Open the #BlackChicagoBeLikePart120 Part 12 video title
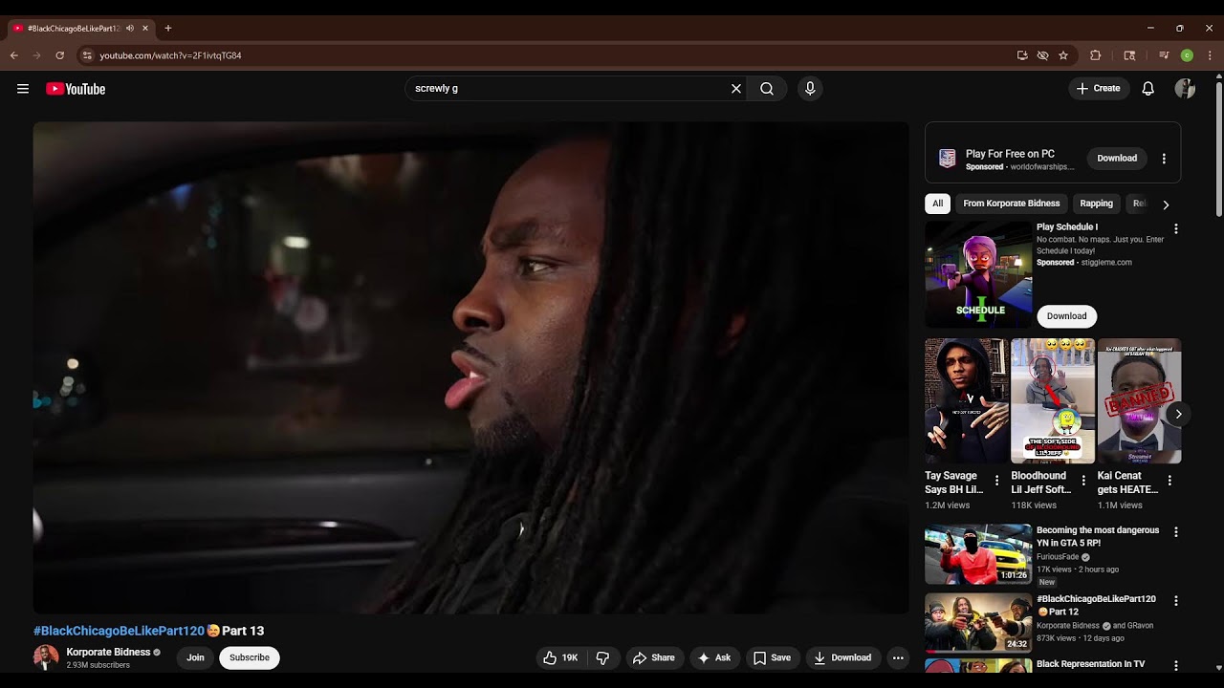The width and height of the screenshot is (1224, 688). click(x=1096, y=605)
